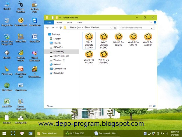Select Desktop in navigation pane

54,34
